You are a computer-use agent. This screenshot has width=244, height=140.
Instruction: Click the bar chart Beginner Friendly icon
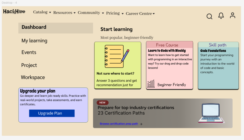pos(151,84)
